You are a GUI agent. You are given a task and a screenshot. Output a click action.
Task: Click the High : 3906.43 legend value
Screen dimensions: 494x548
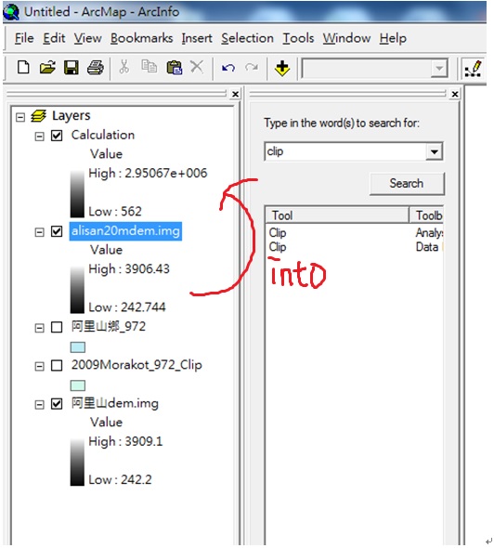129,268
